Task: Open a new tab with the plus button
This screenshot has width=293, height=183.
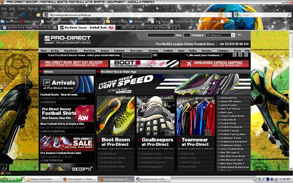Action: tap(175, 27)
